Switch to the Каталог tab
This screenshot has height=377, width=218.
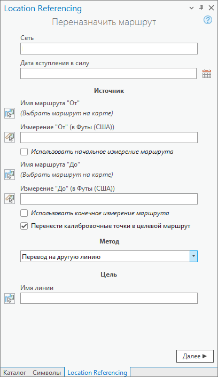click(14, 372)
